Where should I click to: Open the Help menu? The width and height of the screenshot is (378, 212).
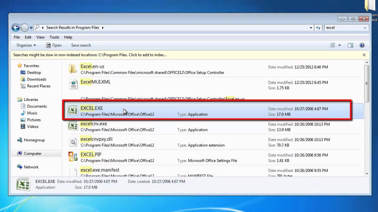tap(68, 37)
